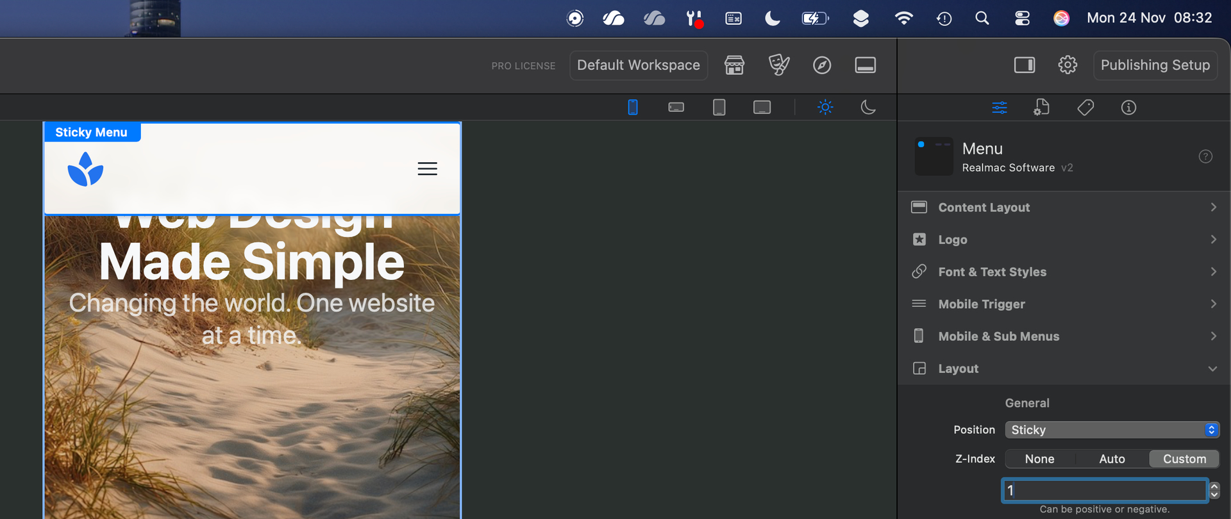
Task: Set Z-Index to Custom
Action: tap(1184, 459)
